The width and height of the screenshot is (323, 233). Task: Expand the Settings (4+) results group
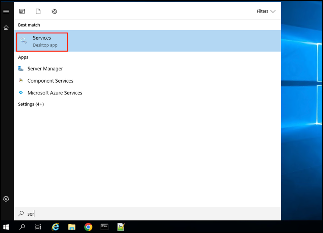tap(31, 104)
